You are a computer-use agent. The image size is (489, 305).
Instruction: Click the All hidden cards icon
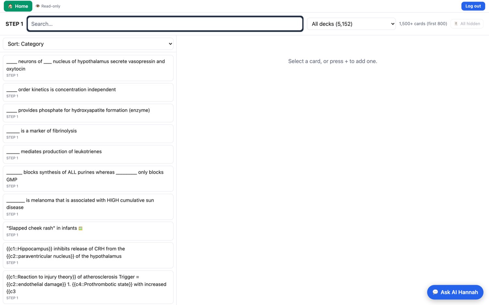(456, 24)
